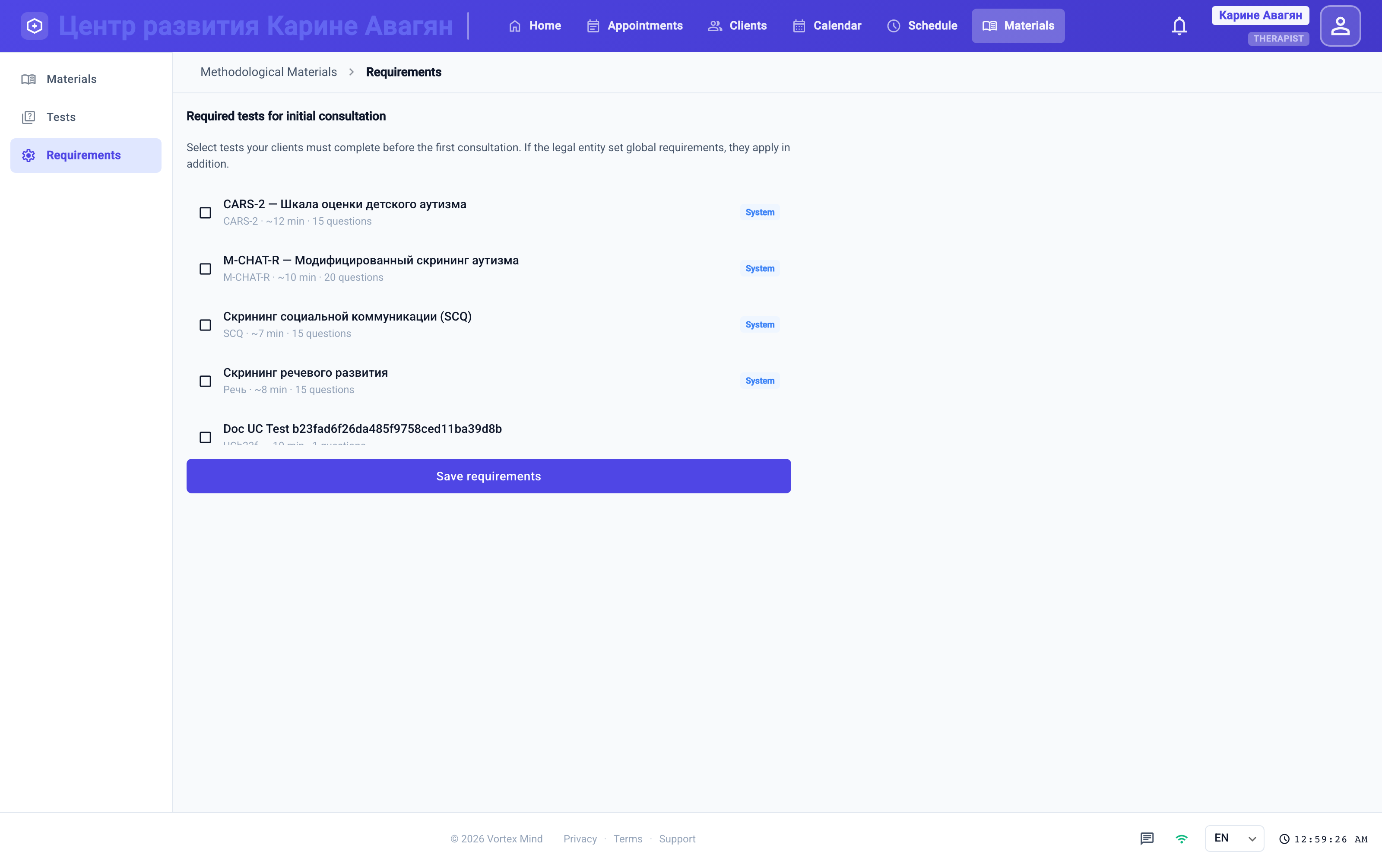Open Calendar in top navigation
Screen dimensions: 1382x864
pyautogui.click(x=827, y=26)
